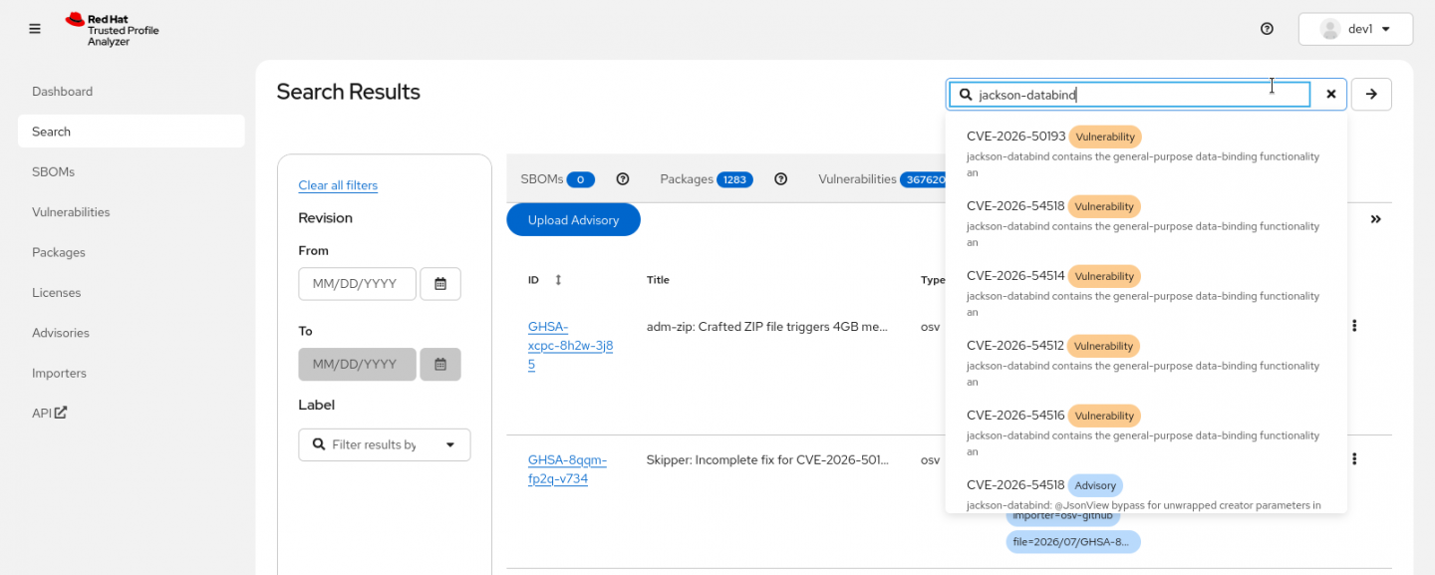Click the disabled To date field
Screen dimensions: 1435x575
tap(357, 364)
